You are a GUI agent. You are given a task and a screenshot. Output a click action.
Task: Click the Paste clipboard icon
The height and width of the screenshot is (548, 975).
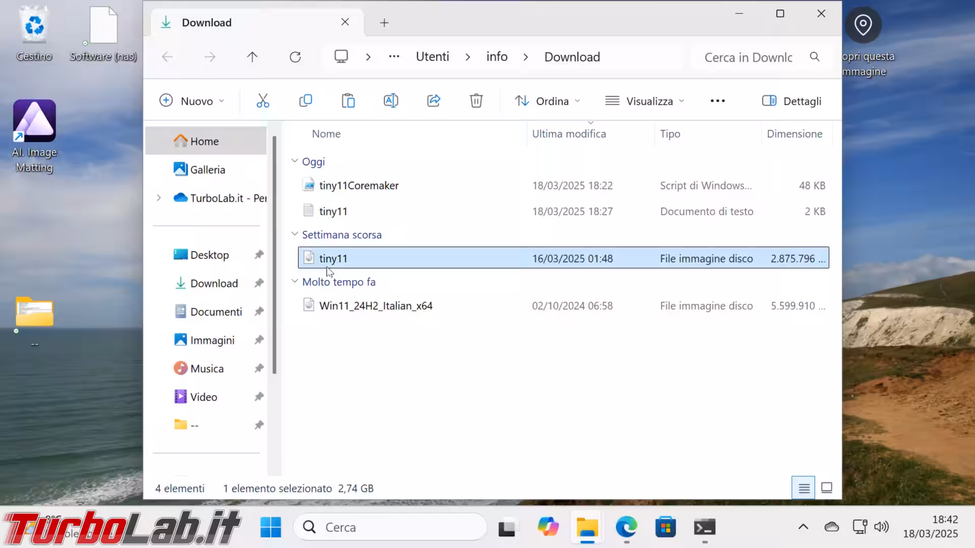[348, 101]
